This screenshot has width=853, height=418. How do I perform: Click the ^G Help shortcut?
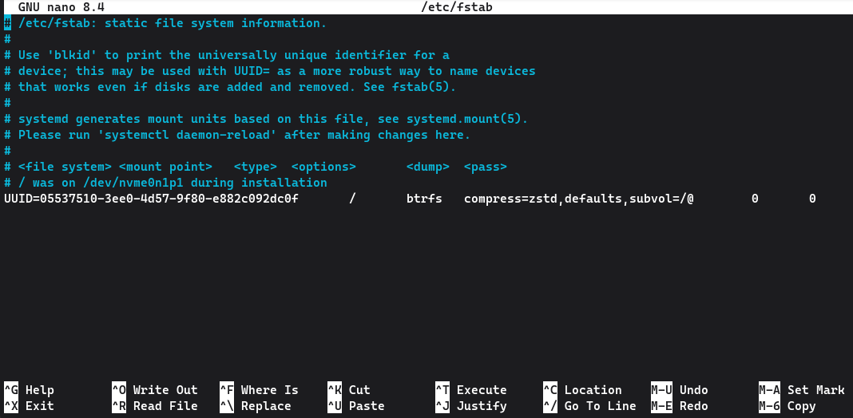(x=30, y=390)
